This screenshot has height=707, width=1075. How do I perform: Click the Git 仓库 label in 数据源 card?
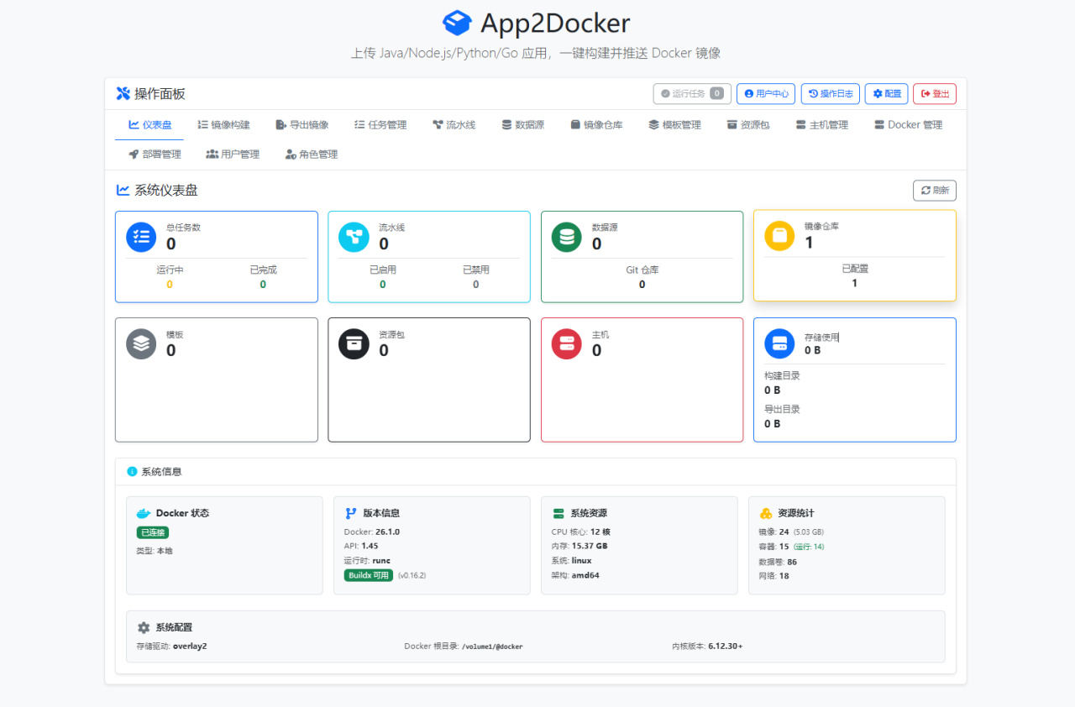click(x=642, y=270)
